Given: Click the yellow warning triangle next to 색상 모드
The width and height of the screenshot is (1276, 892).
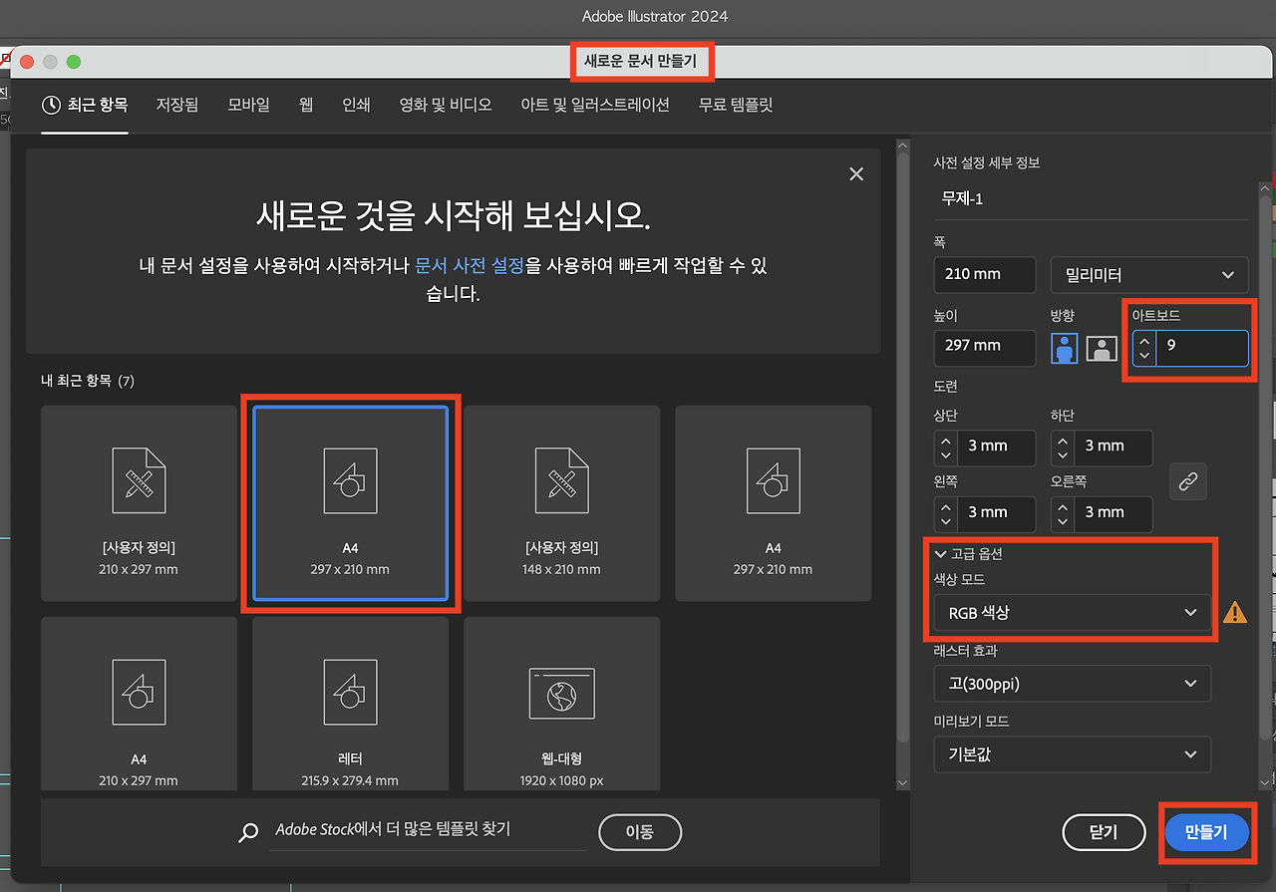Looking at the screenshot, I should point(1234,612).
